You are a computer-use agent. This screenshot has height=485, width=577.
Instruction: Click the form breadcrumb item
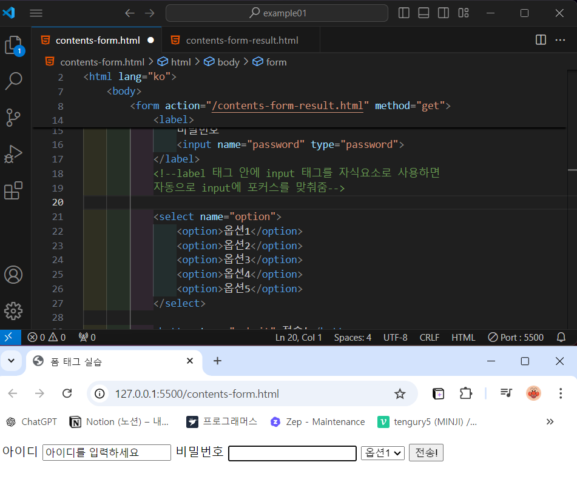pyautogui.click(x=276, y=62)
